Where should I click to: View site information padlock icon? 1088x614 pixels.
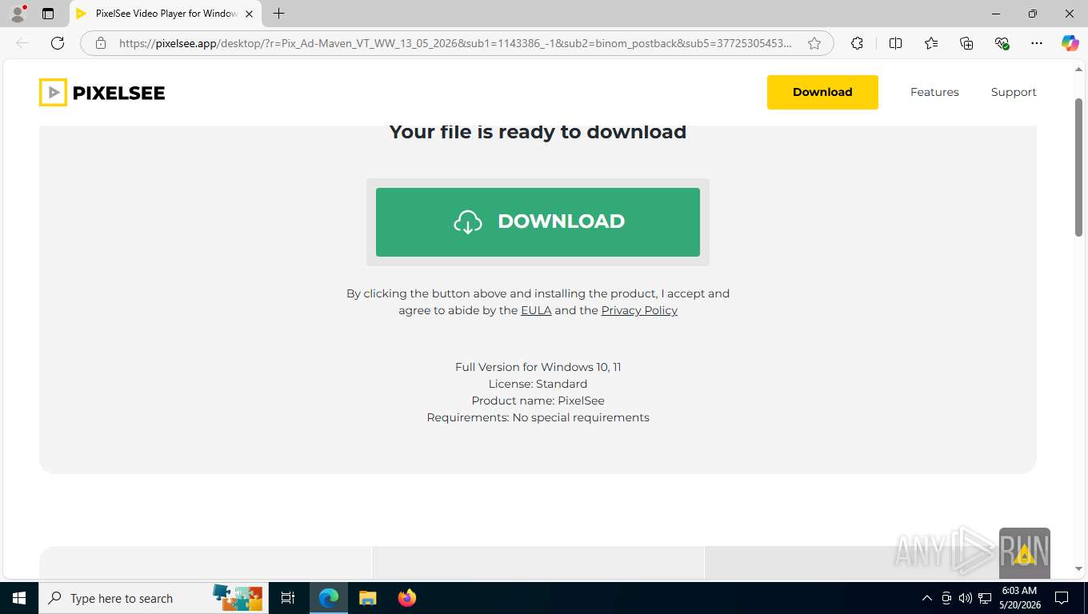tap(101, 43)
